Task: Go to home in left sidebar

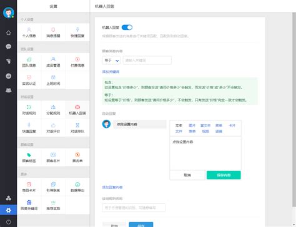Action: [x=8, y=32]
